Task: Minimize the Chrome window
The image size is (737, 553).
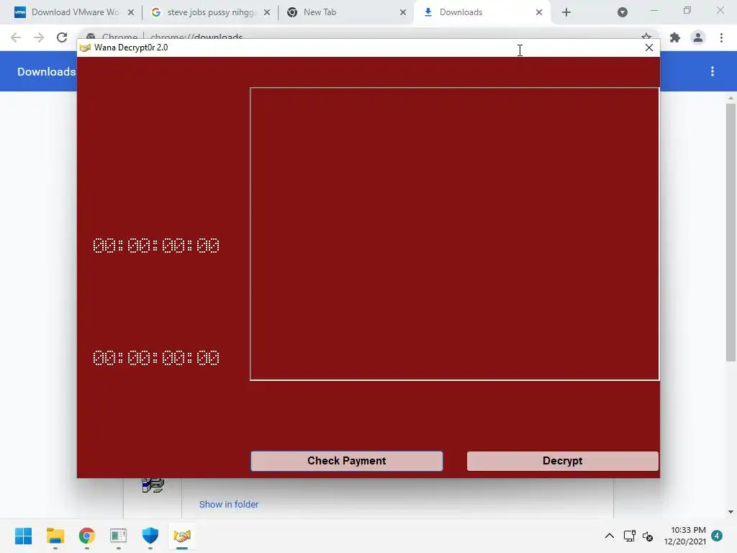Action: [654, 11]
